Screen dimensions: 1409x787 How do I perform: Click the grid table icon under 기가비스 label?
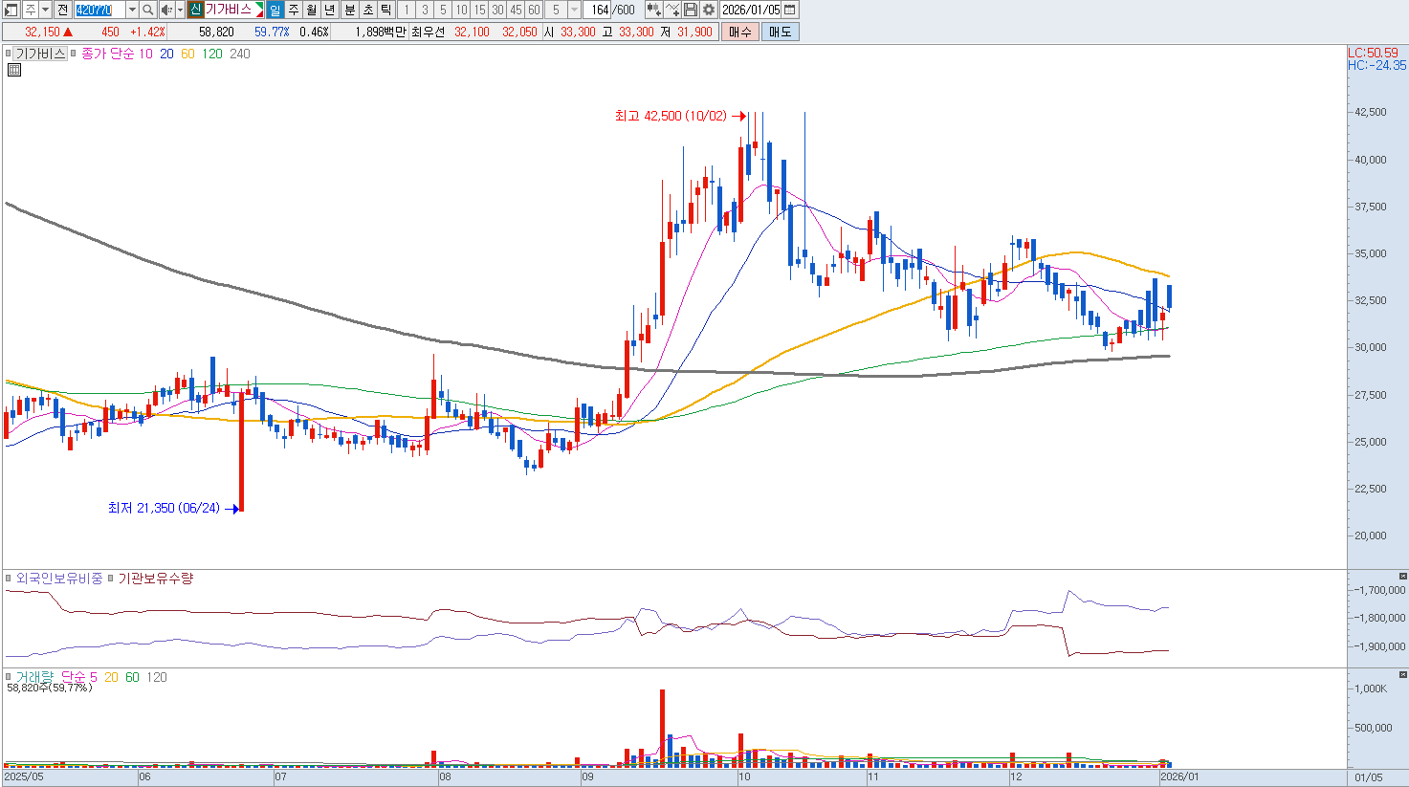click(13, 70)
